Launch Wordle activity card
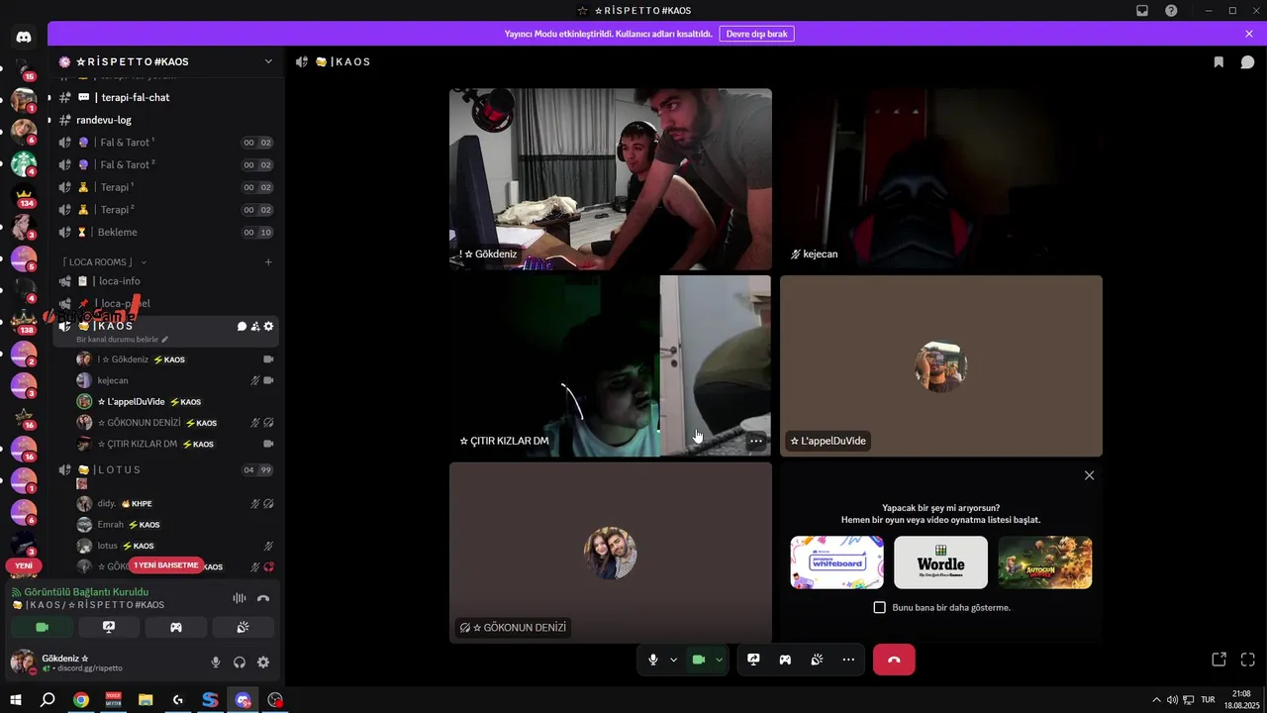Screen dimensions: 1267x713 940,562
